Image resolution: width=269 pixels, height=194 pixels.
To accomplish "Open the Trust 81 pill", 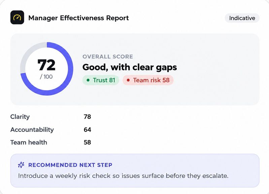I will (x=101, y=80).
